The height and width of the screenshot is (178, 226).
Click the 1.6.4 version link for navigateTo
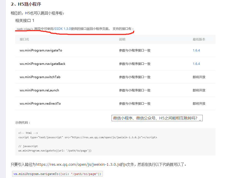[x=196, y=50]
